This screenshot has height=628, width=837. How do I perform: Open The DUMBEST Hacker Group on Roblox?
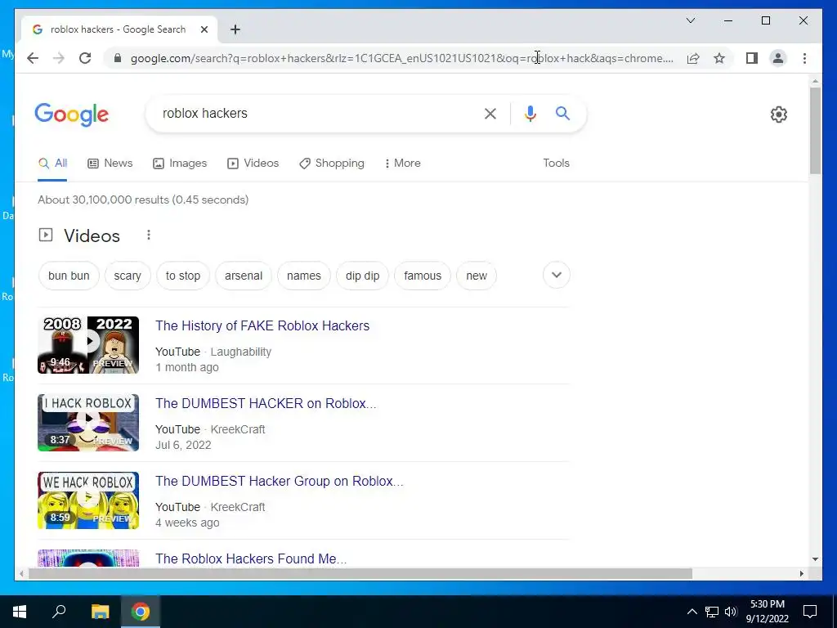(x=280, y=481)
